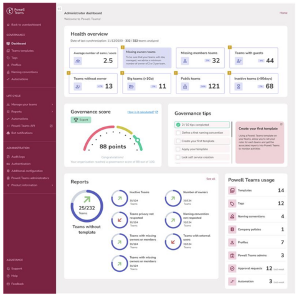299x298 pixels.
Task: Open external link on Create your first template card
Action: click(282, 124)
